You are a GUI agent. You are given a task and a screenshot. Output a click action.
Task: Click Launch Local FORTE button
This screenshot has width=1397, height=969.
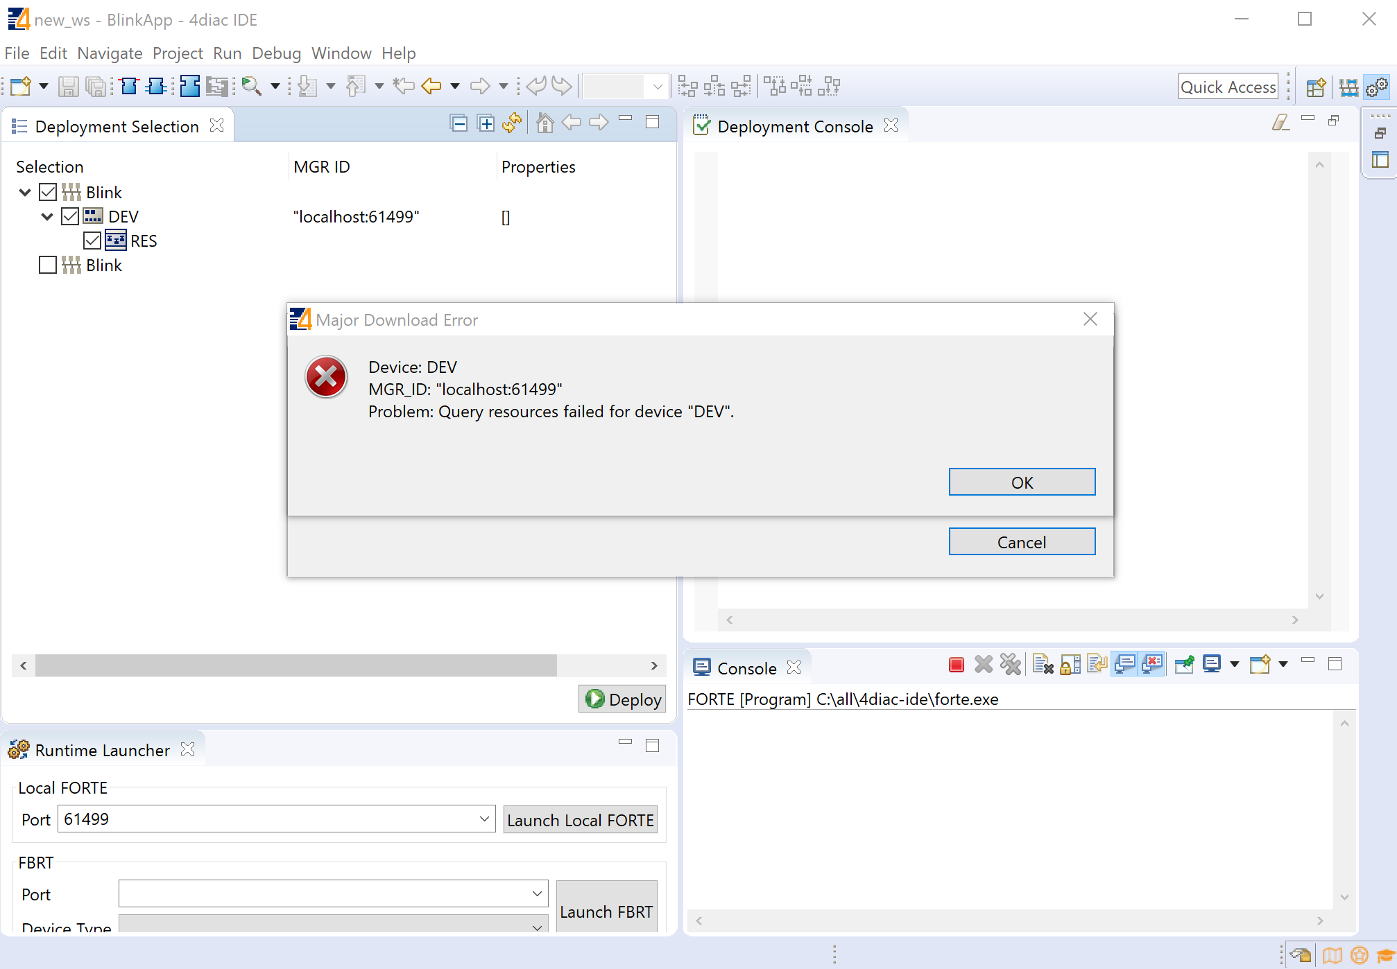pyautogui.click(x=581, y=820)
